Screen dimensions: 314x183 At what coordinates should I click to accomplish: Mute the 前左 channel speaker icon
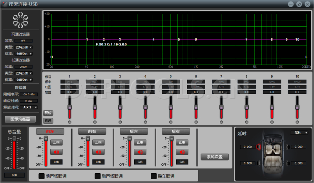pyautogui.click(x=56, y=152)
